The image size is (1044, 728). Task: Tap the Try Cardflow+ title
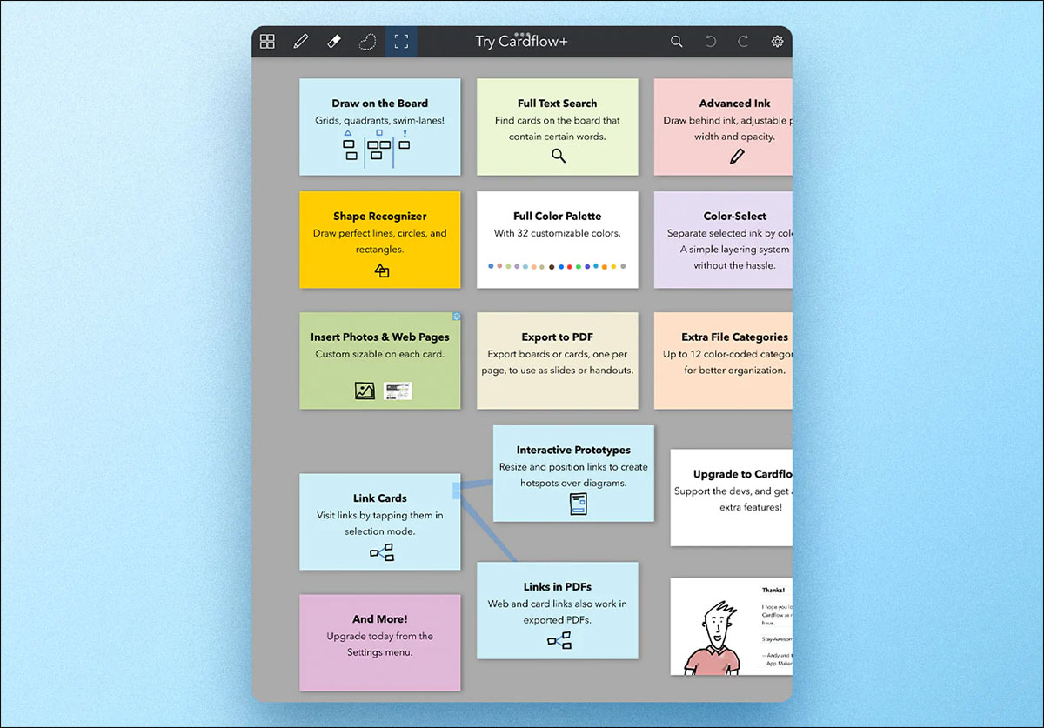click(x=522, y=42)
